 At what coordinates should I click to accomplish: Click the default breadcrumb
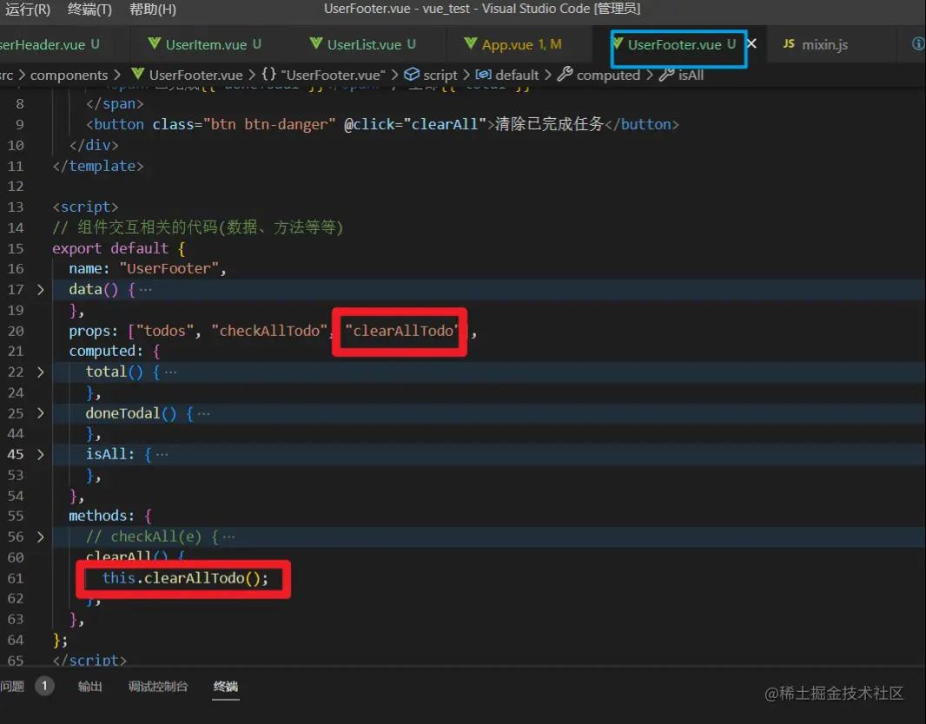tap(517, 75)
